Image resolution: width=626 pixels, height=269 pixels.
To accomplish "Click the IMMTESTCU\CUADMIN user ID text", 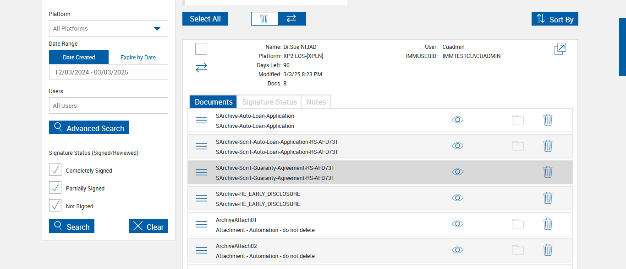I will click(x=472, y=56).
